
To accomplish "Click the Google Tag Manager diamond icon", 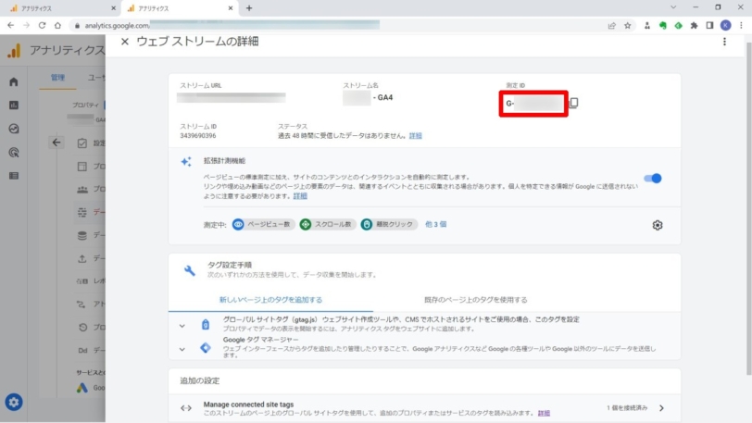I will click(206, 348).
